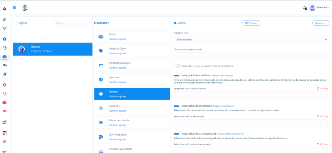Click the Variables button
This screenshot has width=332, height=153.
click(x=251, y=23)
